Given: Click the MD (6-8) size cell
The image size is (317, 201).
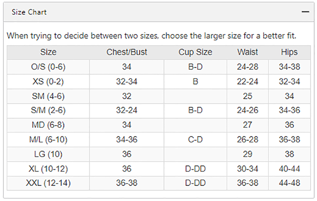Looking at the screenshot, I should point(48,125).
